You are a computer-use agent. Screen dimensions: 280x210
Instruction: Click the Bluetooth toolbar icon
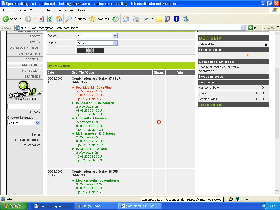pyautogui.click(x=176, y=19)
